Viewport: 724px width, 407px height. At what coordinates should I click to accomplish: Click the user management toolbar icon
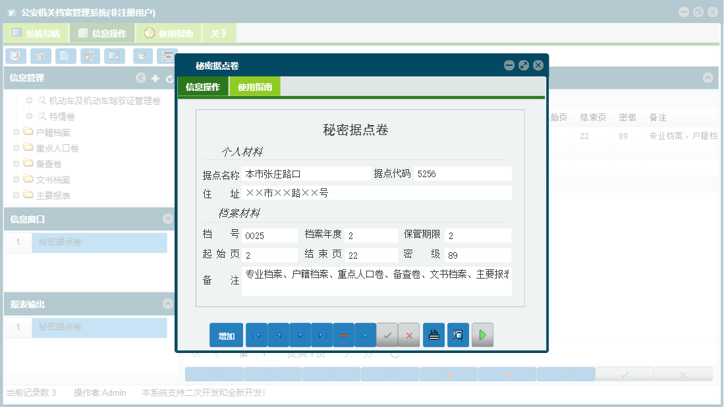tap(90, 56)
